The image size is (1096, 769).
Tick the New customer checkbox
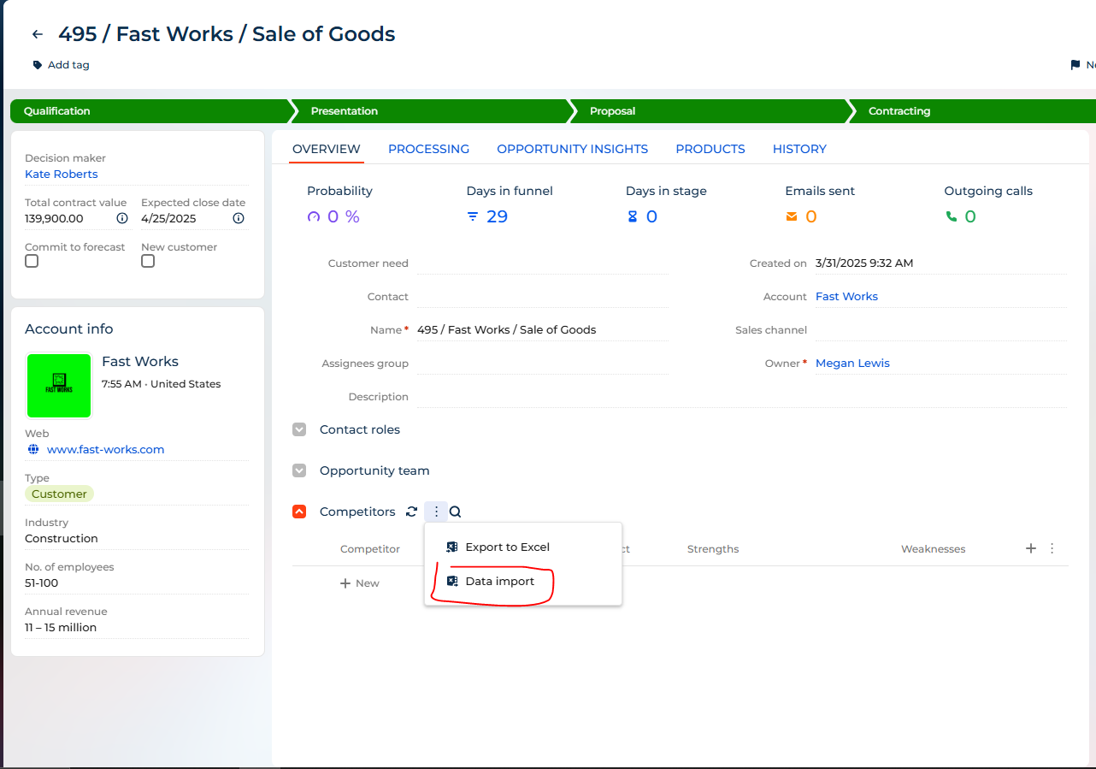(148, 262)
